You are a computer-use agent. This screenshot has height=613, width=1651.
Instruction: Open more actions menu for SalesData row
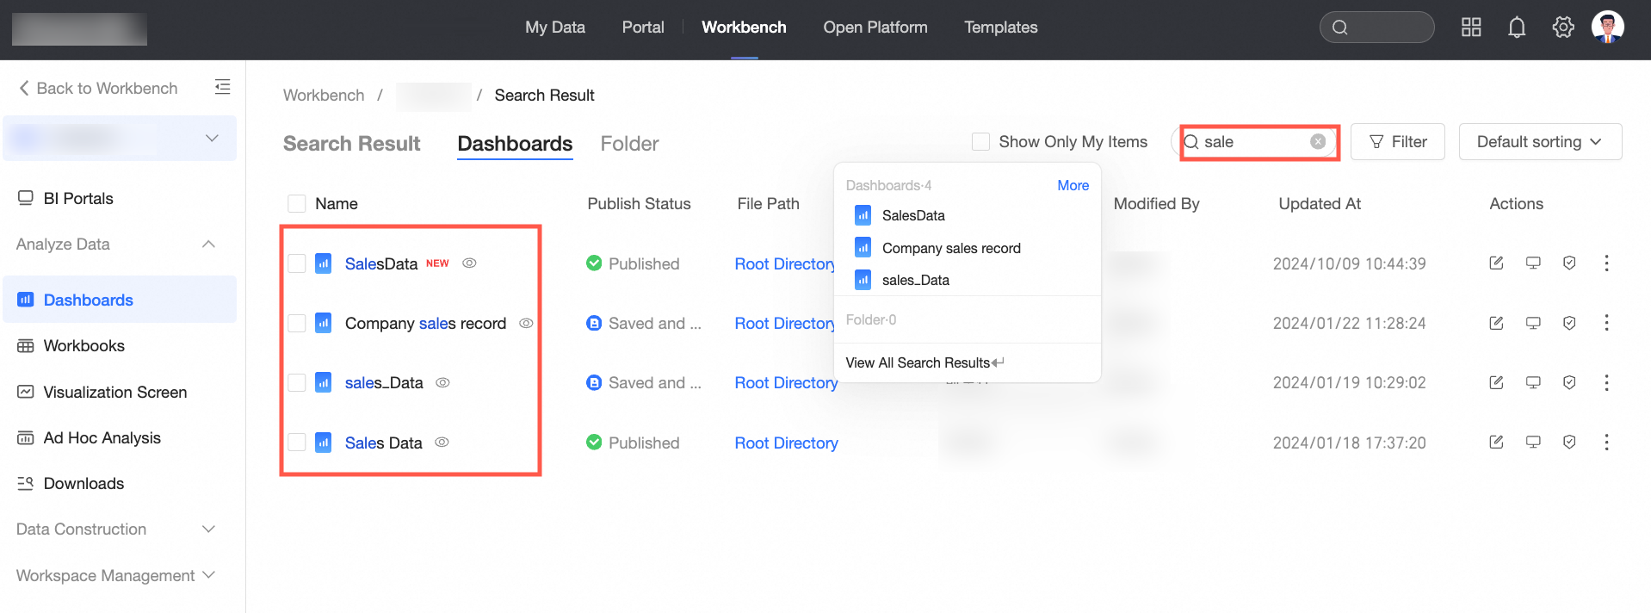(x=1606, y=263)
